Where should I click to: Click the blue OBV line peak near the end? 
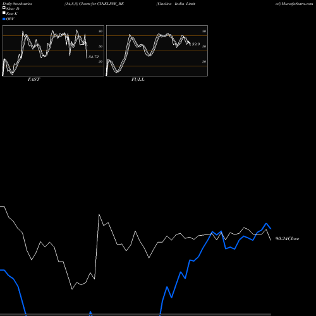click(266, 223)
